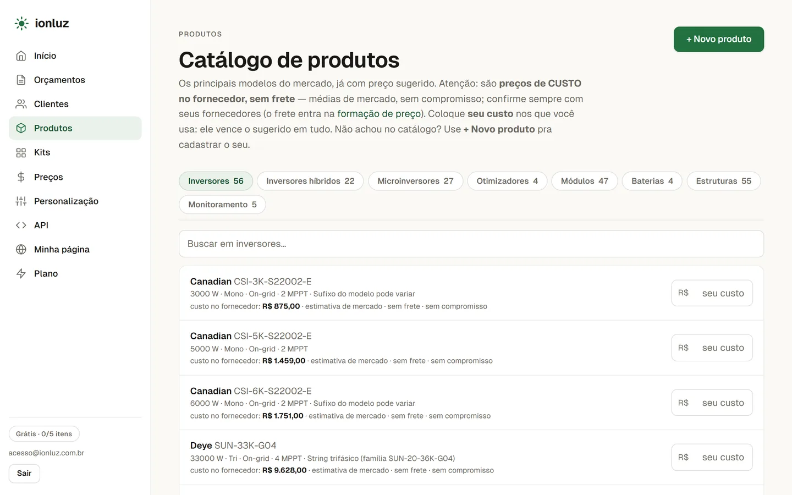The width and height of the screenshot is (792, 495).
Task: Click the Minha página globe icon
Action: [x=21, y=249]
